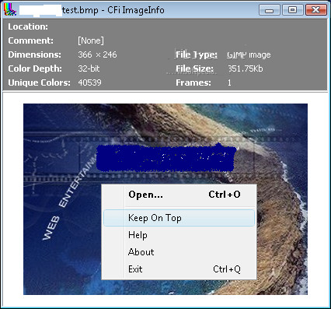Image resolution: width=331 pixels, height=309 pixels.
Task: Click the Color Depth value 32-bit
Action: point(89,68)
